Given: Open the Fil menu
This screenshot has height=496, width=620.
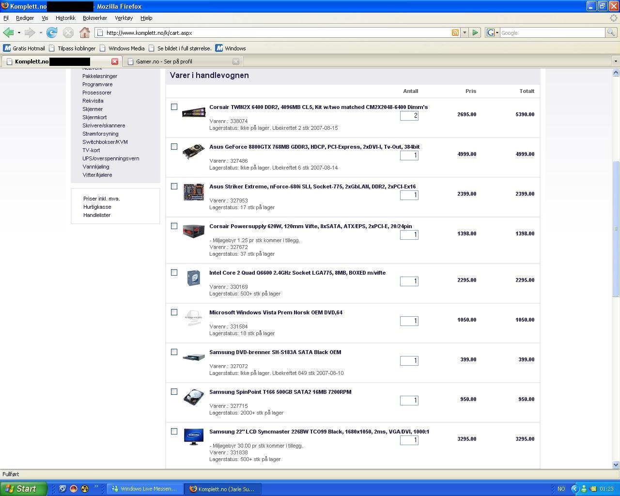Looking at the screenshot, I should tap(6, 18).
